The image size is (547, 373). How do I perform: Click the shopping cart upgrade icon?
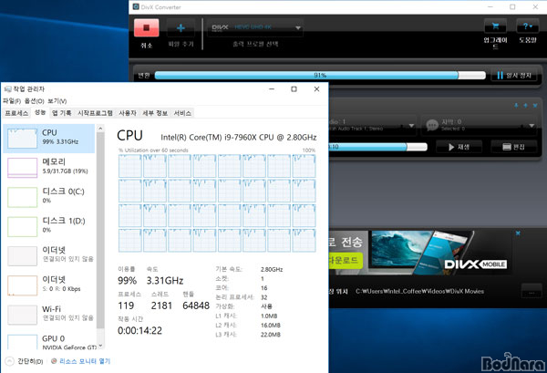(x=495, y=26)
